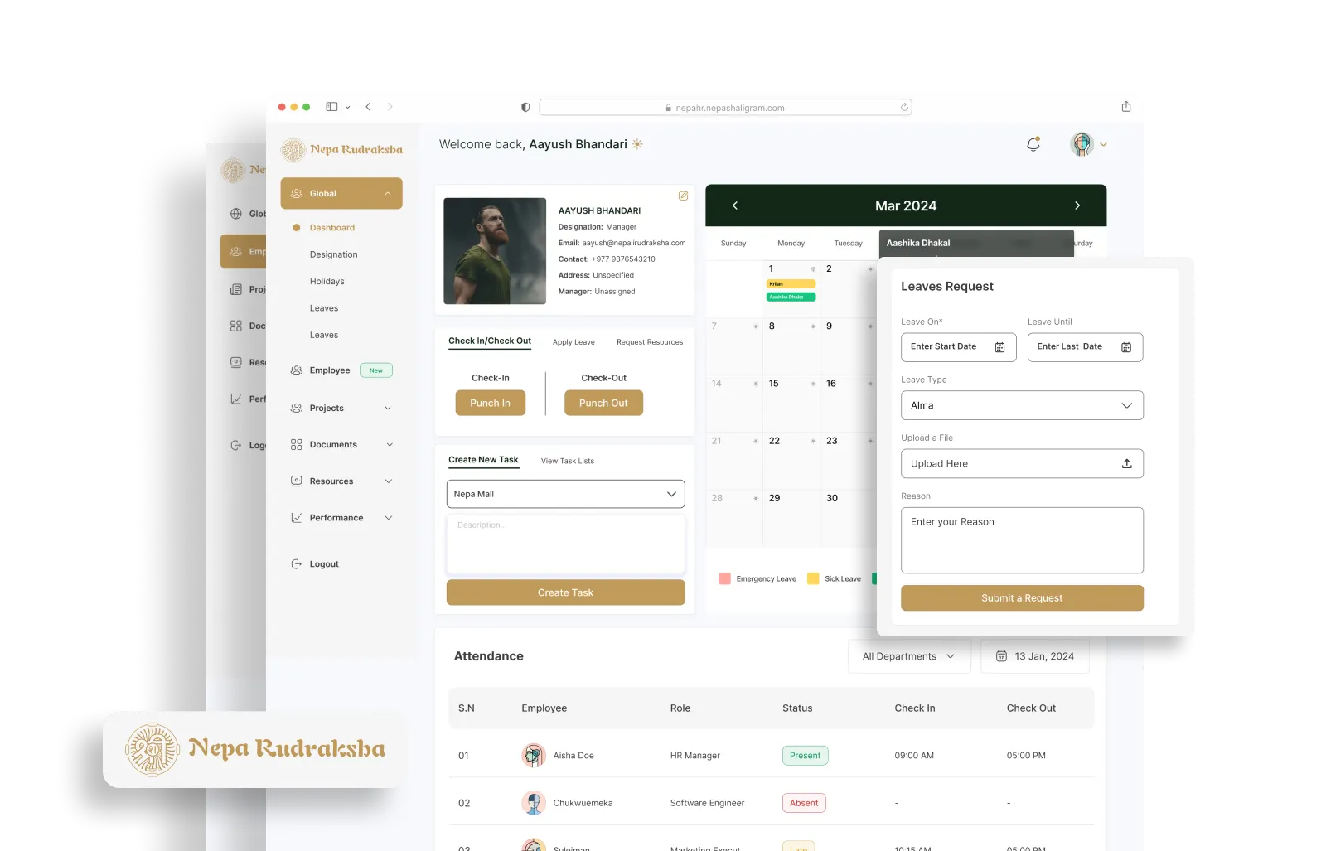1326x851 pixels.
Task: Open the All Departments filter dropdown
Action: click(908, 656)
